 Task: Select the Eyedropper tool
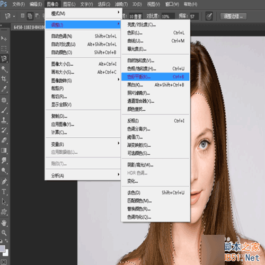4,89
